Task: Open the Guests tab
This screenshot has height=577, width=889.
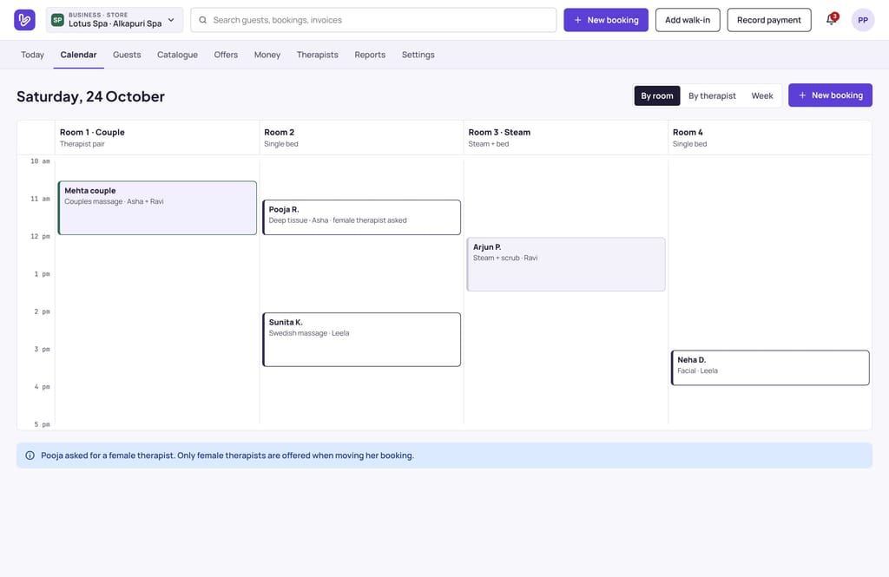Action: pyautogui.click(x=127, y=55)
